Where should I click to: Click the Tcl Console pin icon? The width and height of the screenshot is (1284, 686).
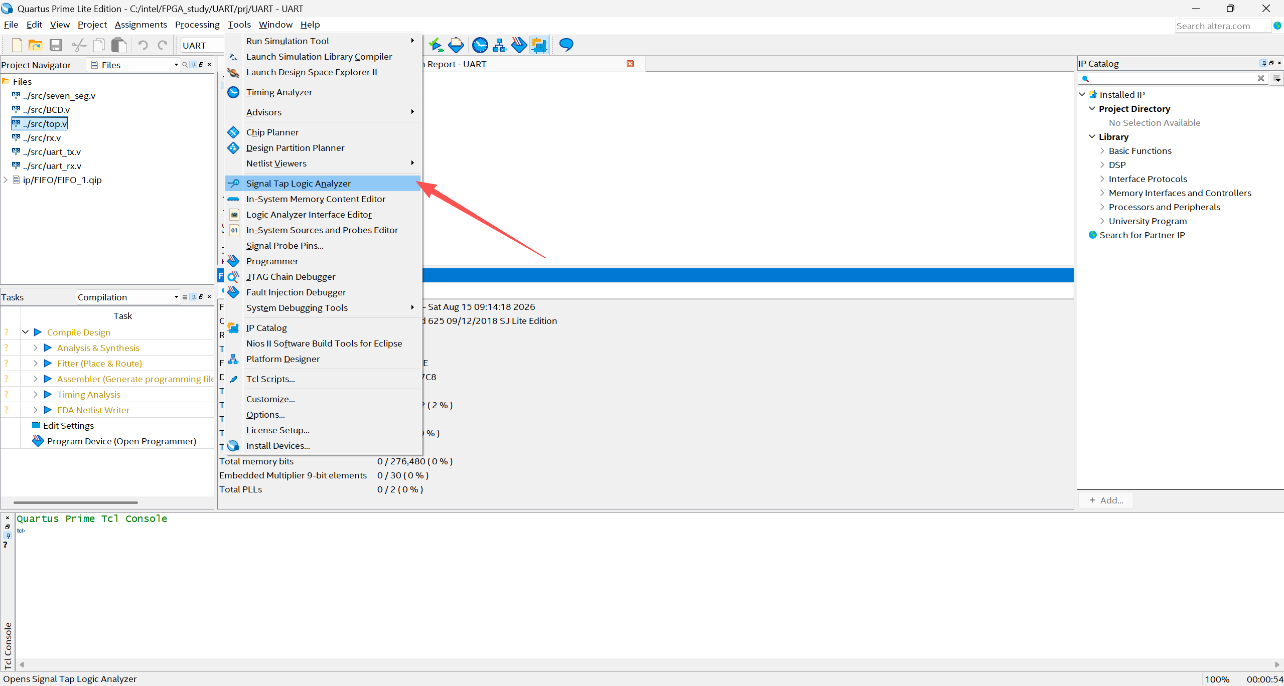coord(8,536)
